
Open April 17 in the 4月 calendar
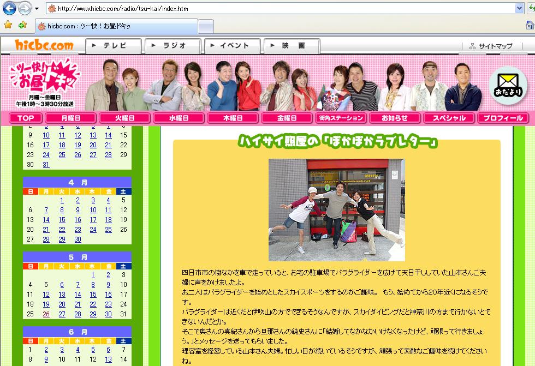(93, 220)
